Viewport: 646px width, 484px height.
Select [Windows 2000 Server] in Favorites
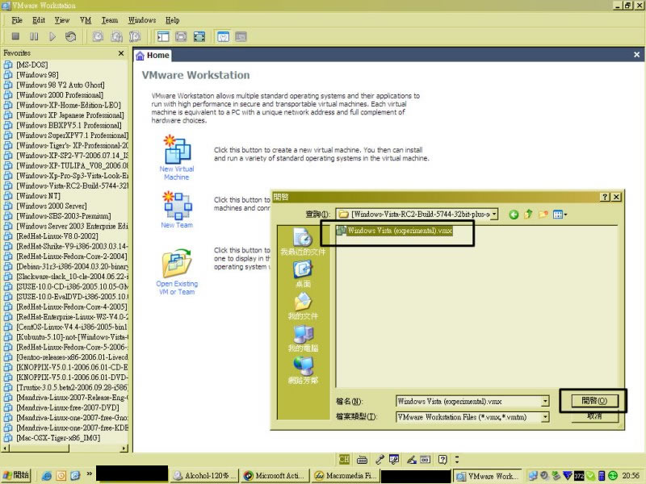pyautogui.click(x=52, y=206)
